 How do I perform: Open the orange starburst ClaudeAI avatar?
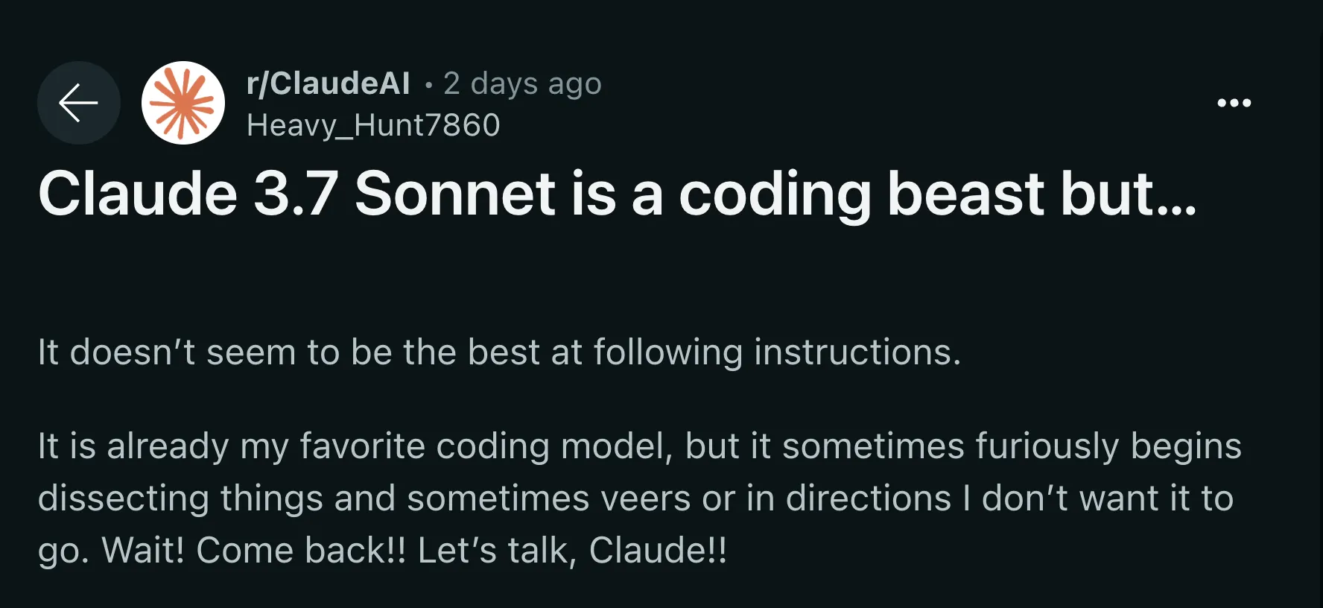[183, 103]
